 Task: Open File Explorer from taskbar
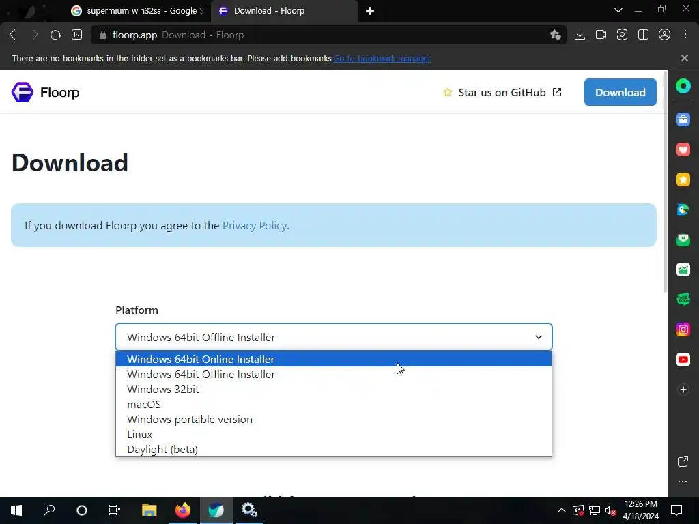tap(149, 510)
